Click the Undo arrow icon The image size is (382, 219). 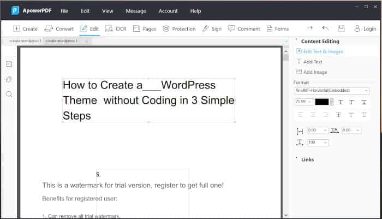click(x=325, y=28)
